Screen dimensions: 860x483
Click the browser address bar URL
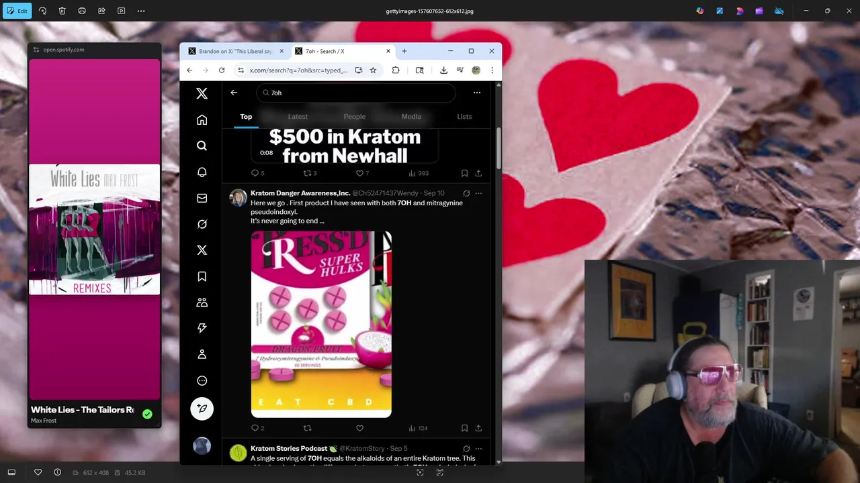(x=299, y=70)
